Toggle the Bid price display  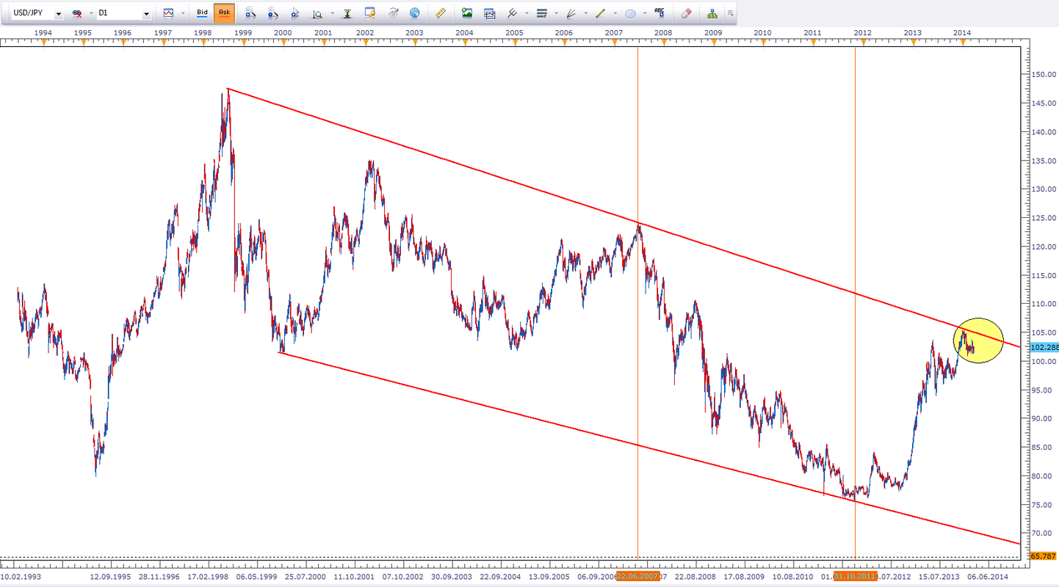[x=202, y=13]
